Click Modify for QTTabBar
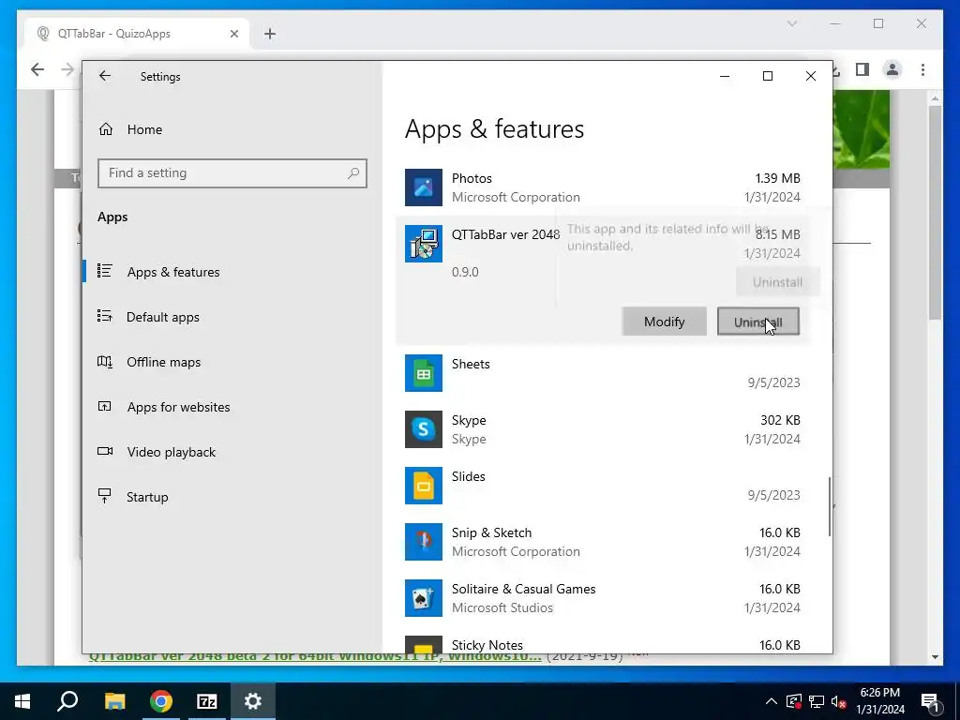The width and height of the screenshot is (960, 720). [665, 322]
